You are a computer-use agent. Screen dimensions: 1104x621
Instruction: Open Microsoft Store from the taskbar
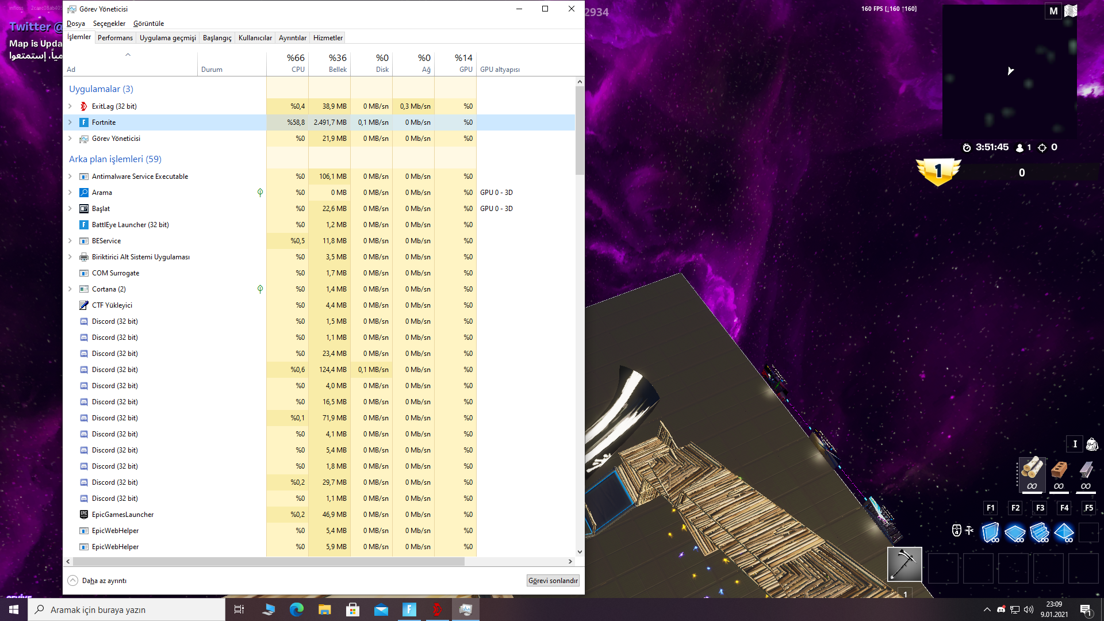(353, 609)
